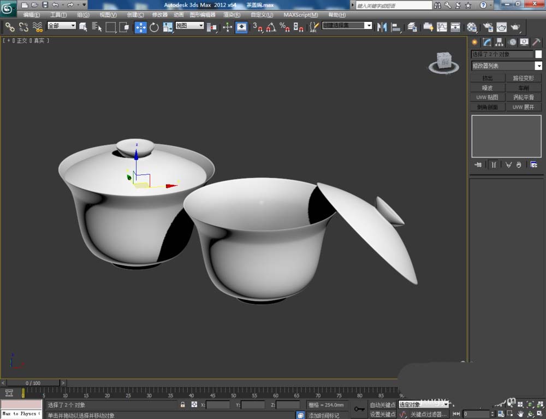The height and width of the screenshot is (419, 546).
Task: Open Select by Name list tool
Action: tap(97, 27)
